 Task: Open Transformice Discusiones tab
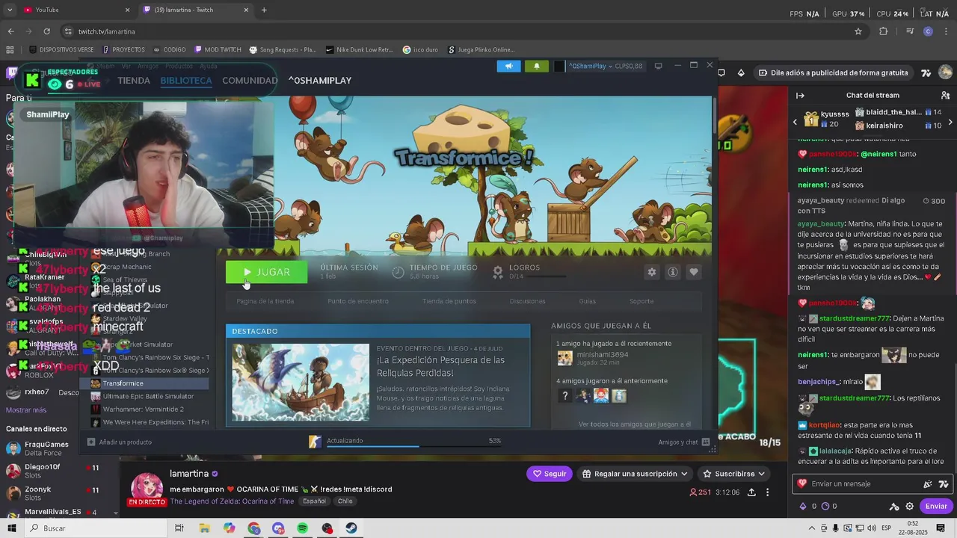(528, 301)
